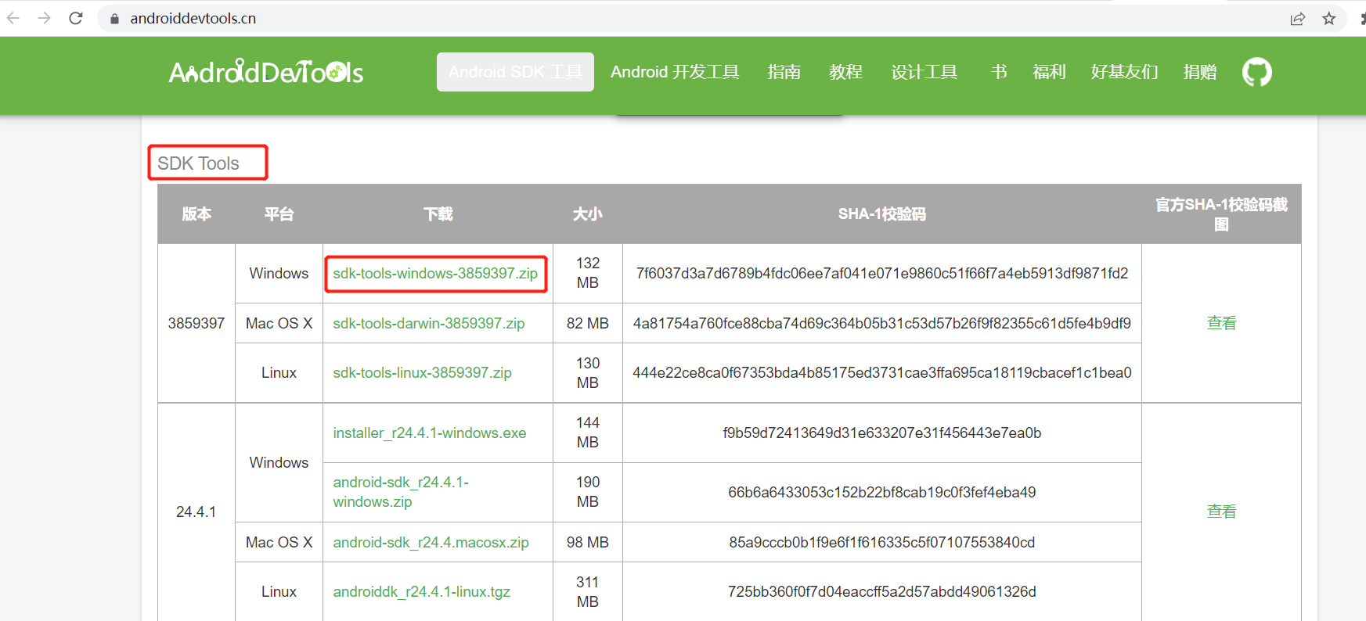Click the 130 MB size cell
Image resolution: width=1366 pixels, height=621 pixels.
tap(588, 373)
